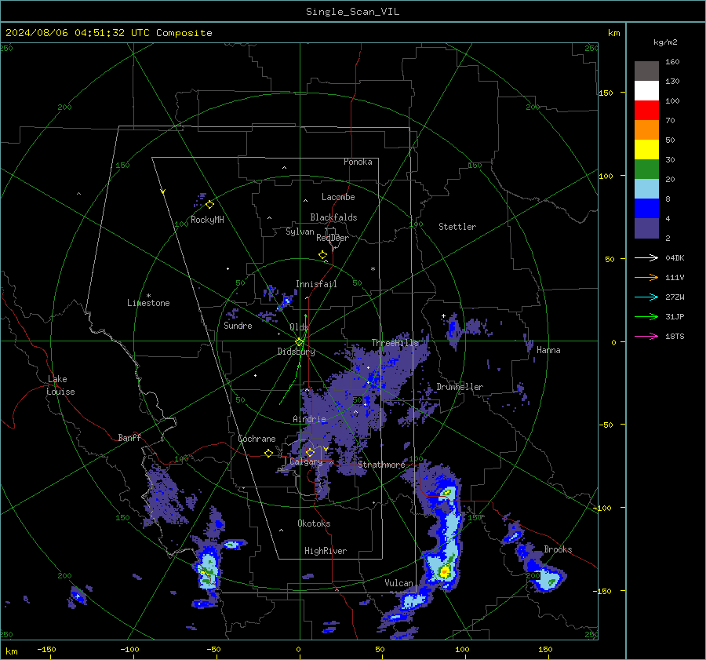Image resolution: width=706 pixels, height=660 pixels.
Task: Click the Okotoks town label
Action: point(314,523)
